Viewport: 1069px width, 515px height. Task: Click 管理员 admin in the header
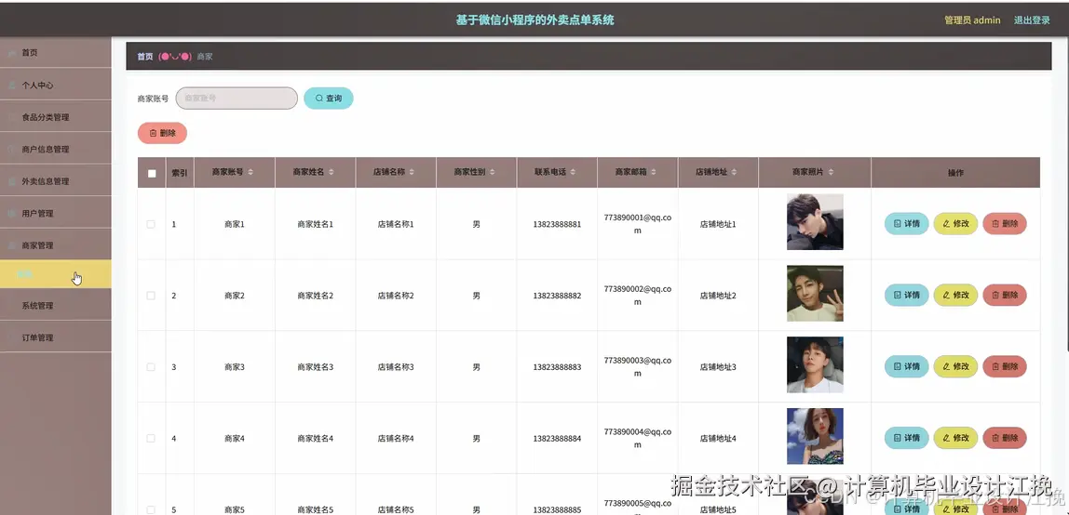(x=972, y=20)
